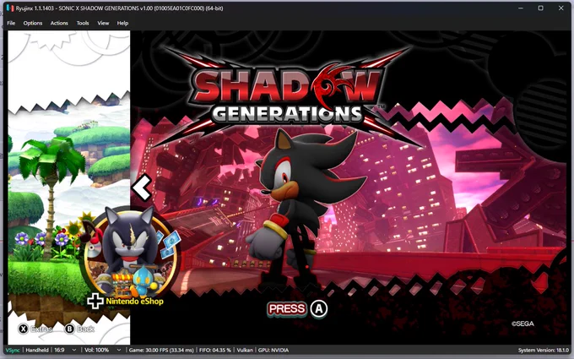Image resolution: width=574 pixels, height=359 pixels.
Task: Close the Ryujinx window
Action: coord(560,8)
